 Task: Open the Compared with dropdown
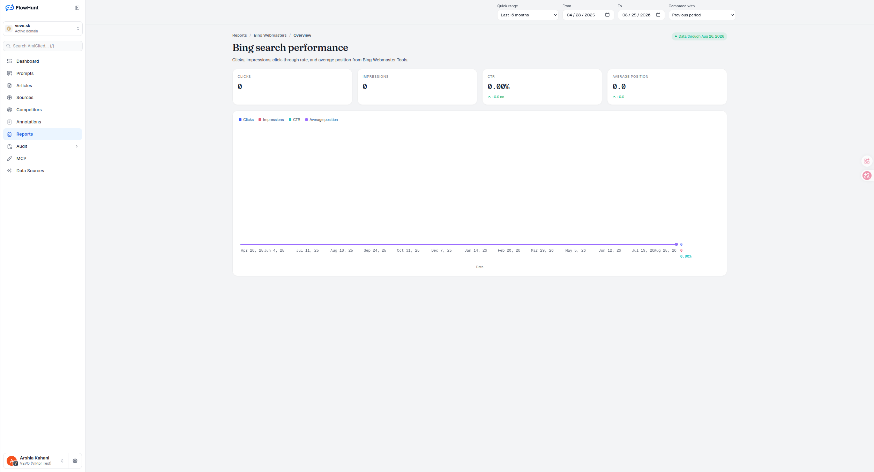702,15
